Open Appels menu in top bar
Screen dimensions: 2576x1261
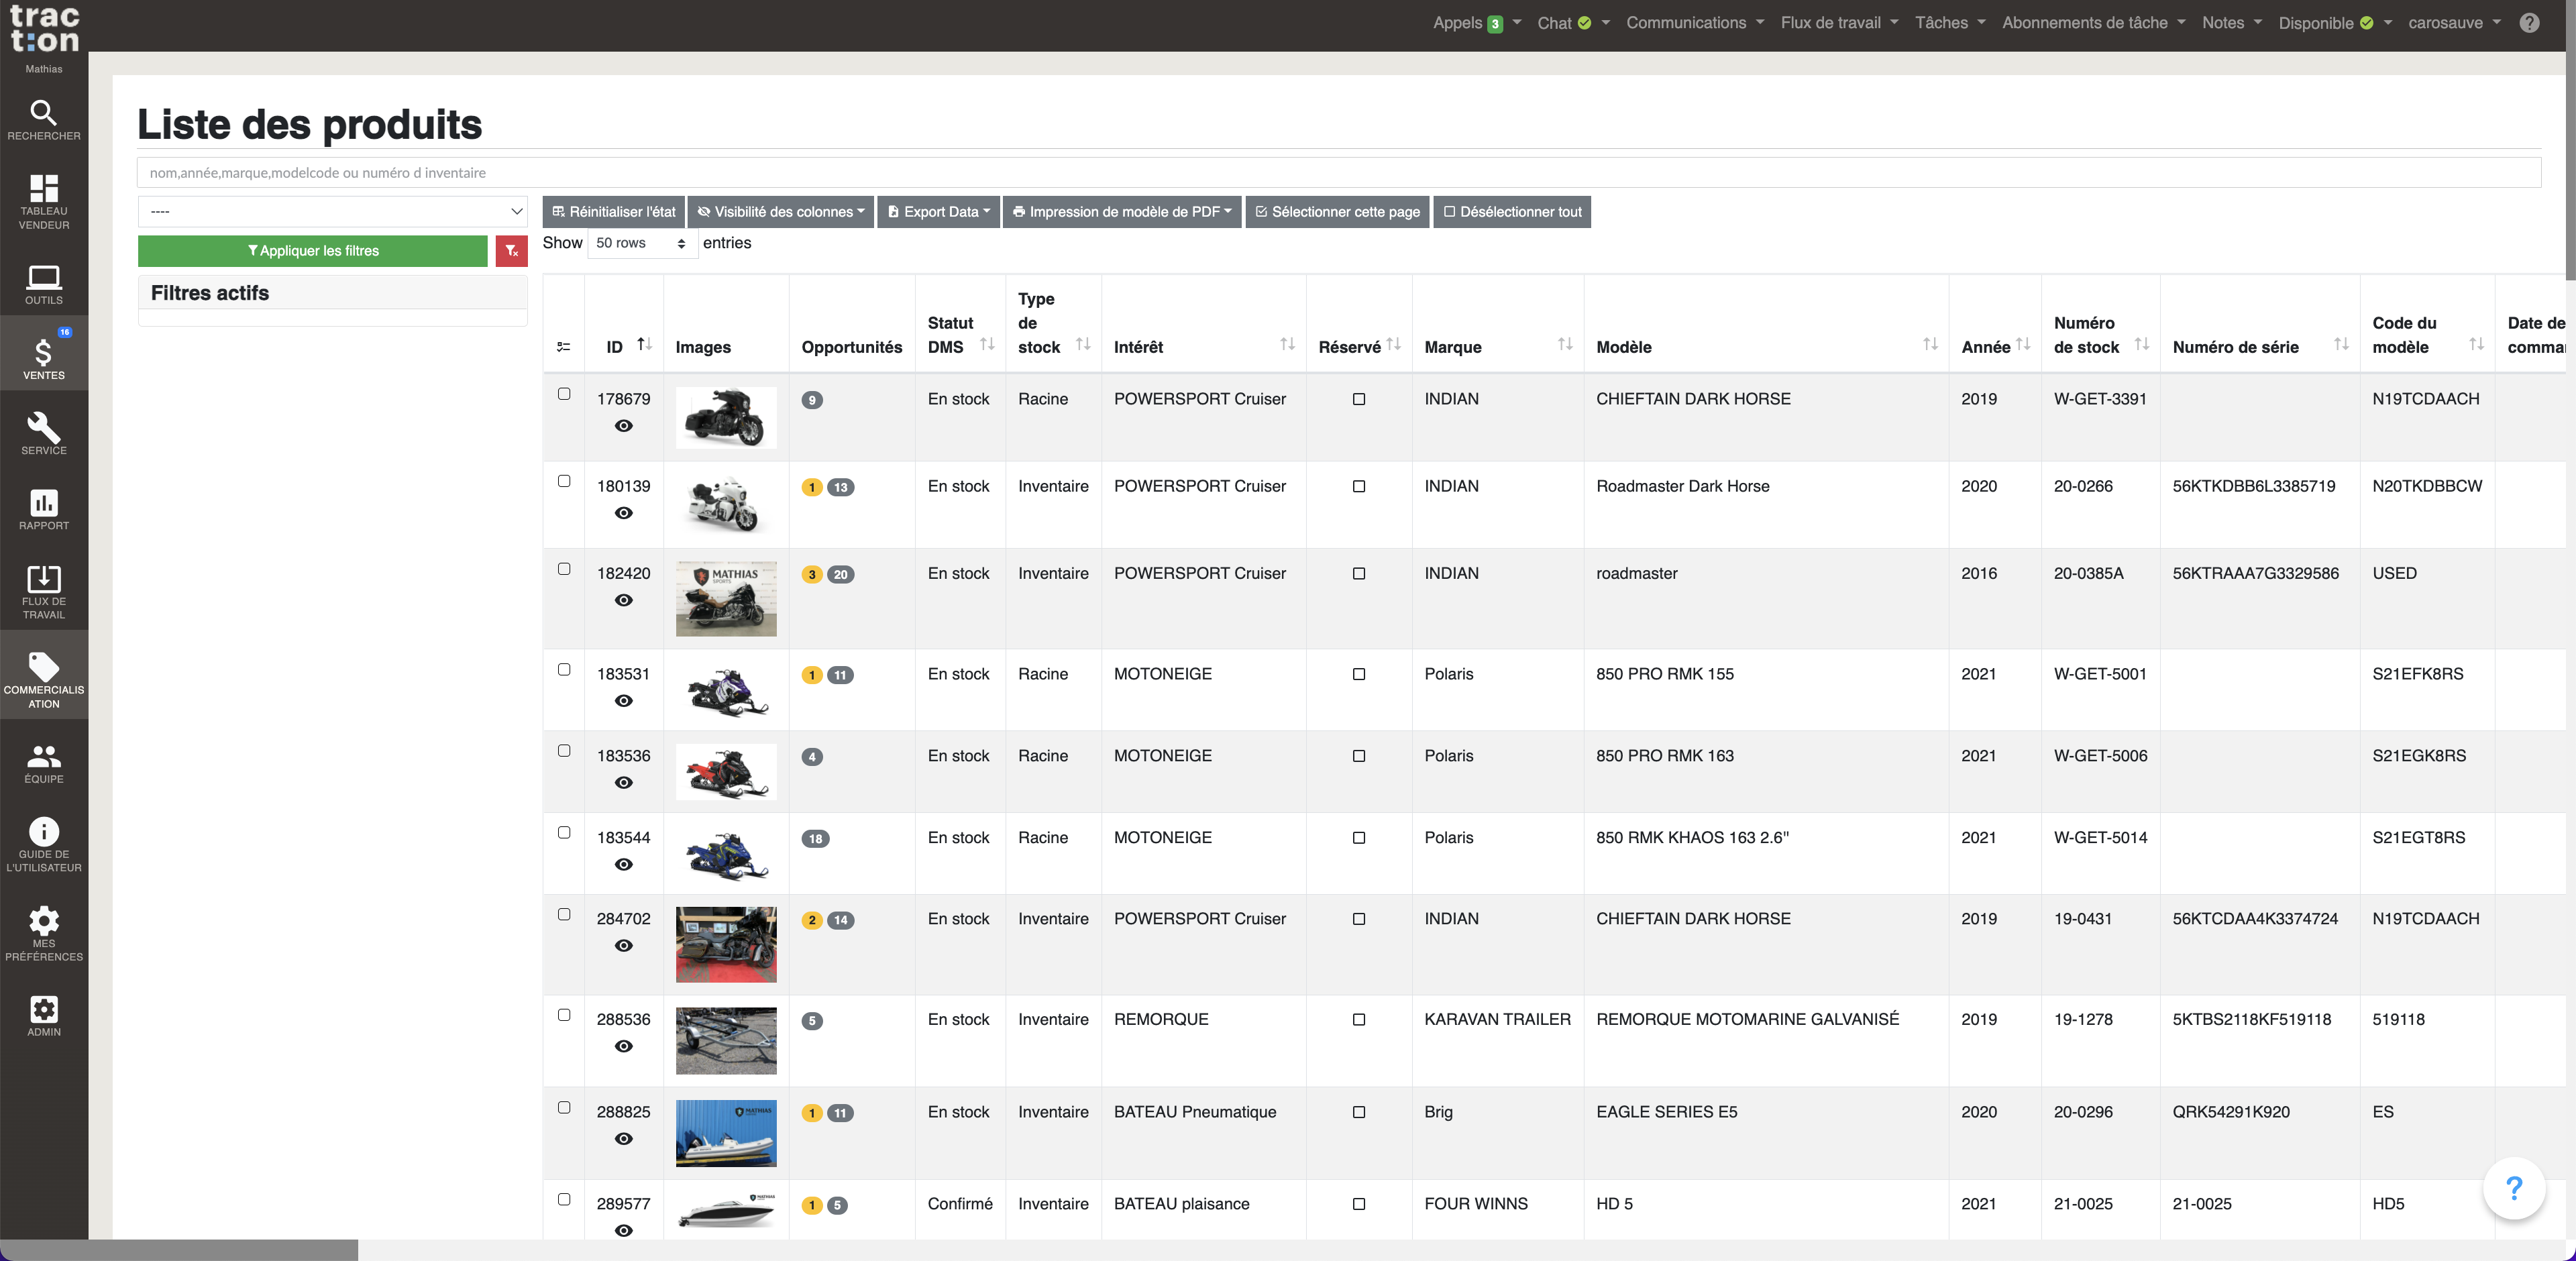click(x=1476, y=23)
